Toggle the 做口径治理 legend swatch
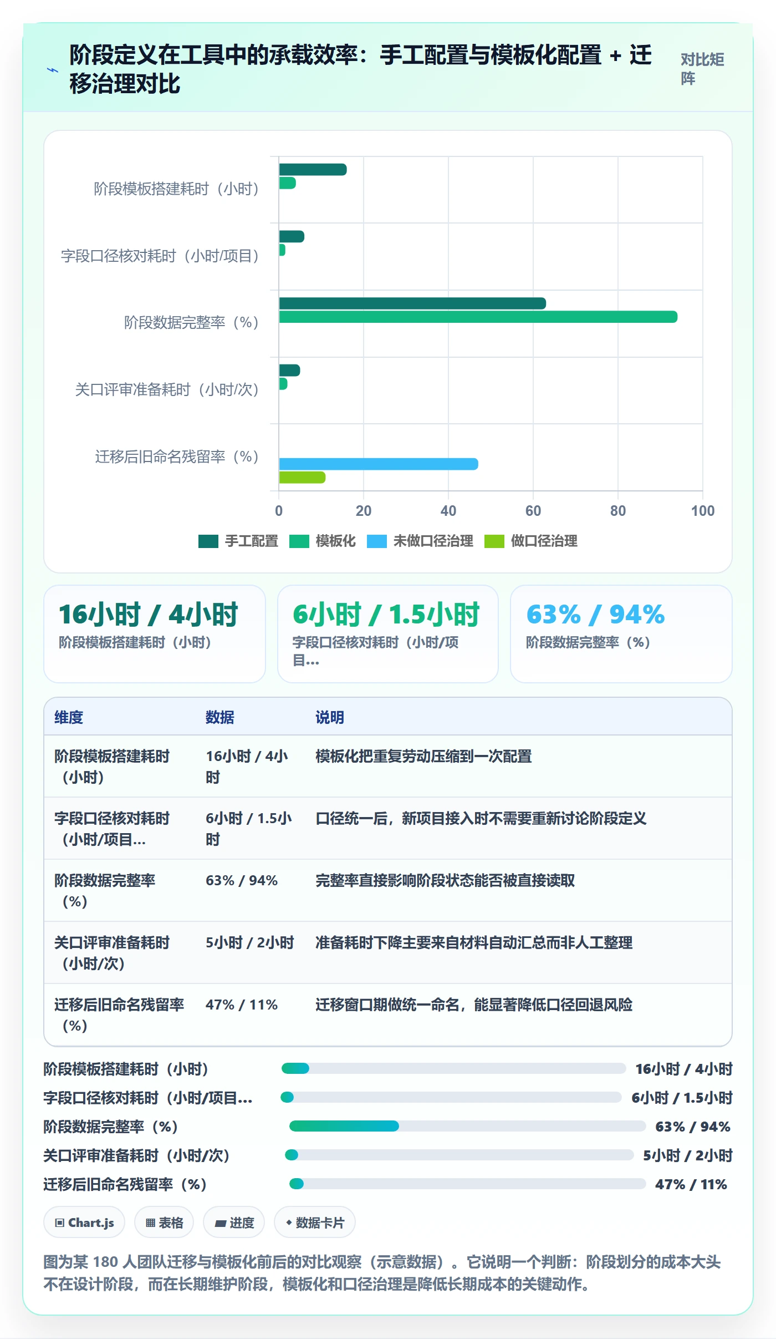The height and width of the screenshot is (1339, 776). [x=494, y=541]
